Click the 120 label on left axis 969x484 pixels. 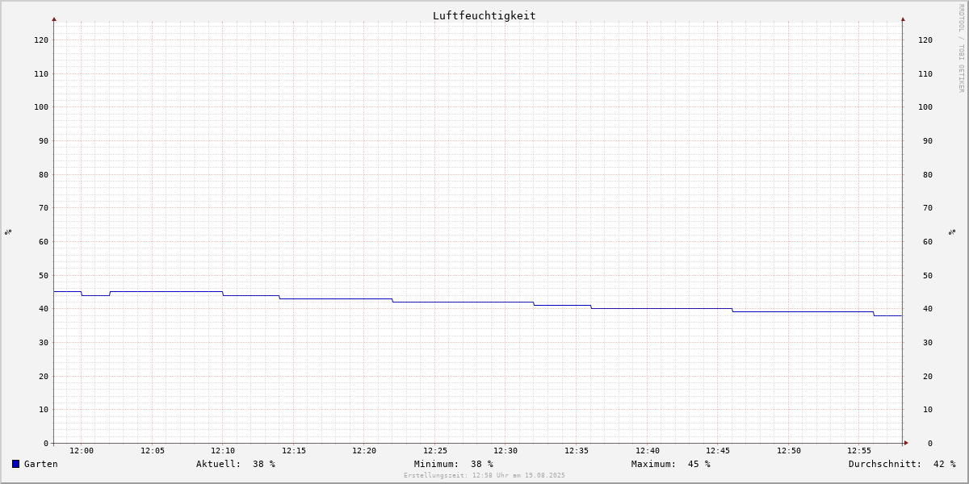point(41,40)
